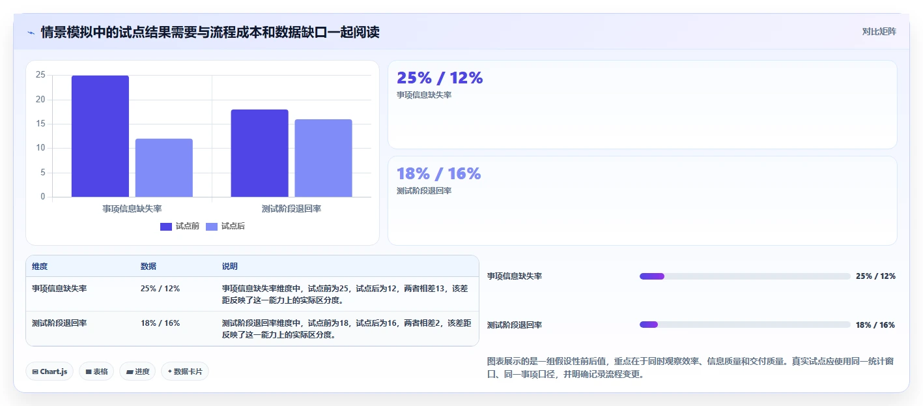Viewport: 923px width, 406px height.
Task: Click the table's 25% / 12% data cell
Action: pos(160,288)
